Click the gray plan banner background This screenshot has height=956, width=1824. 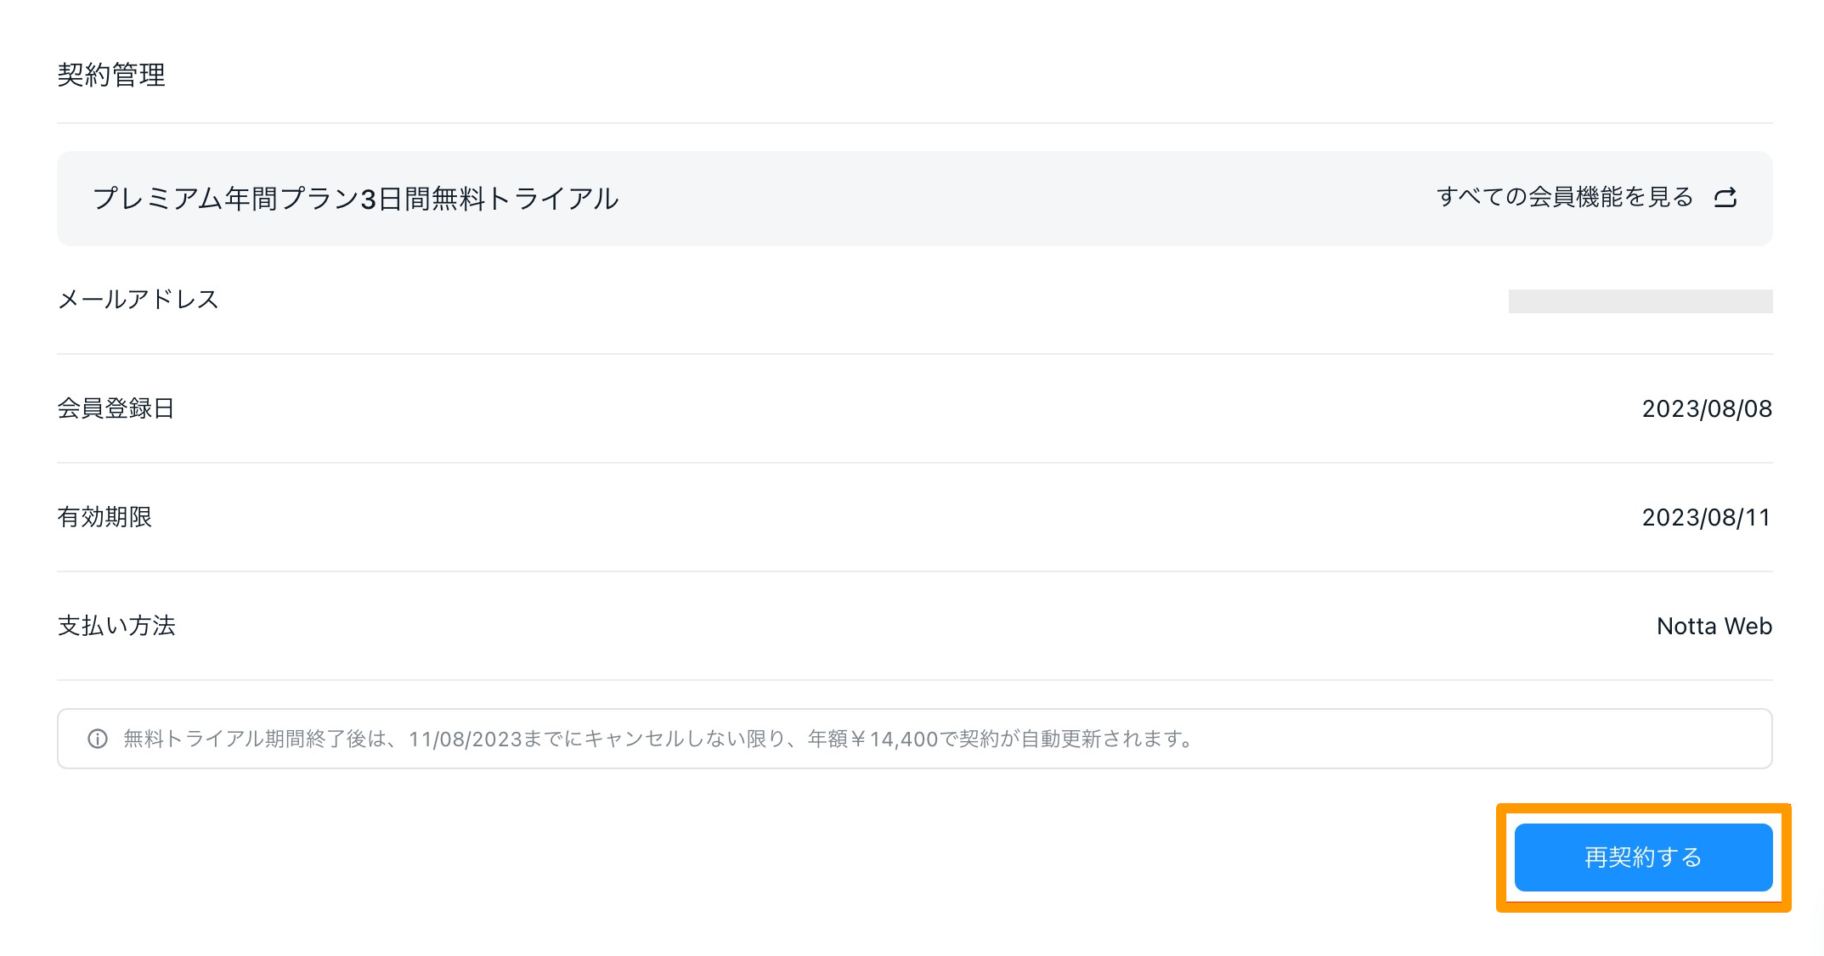click(x=1019, y=199)
